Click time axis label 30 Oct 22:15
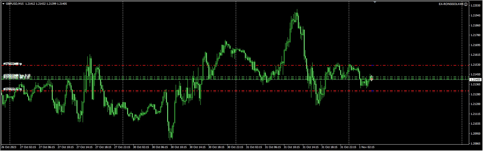This screenshot has height=151, width=483. pos(235,147)
